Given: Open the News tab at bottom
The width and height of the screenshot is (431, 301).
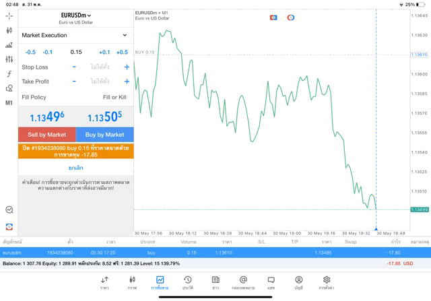Looking at the screenshot, I should 215,282.
